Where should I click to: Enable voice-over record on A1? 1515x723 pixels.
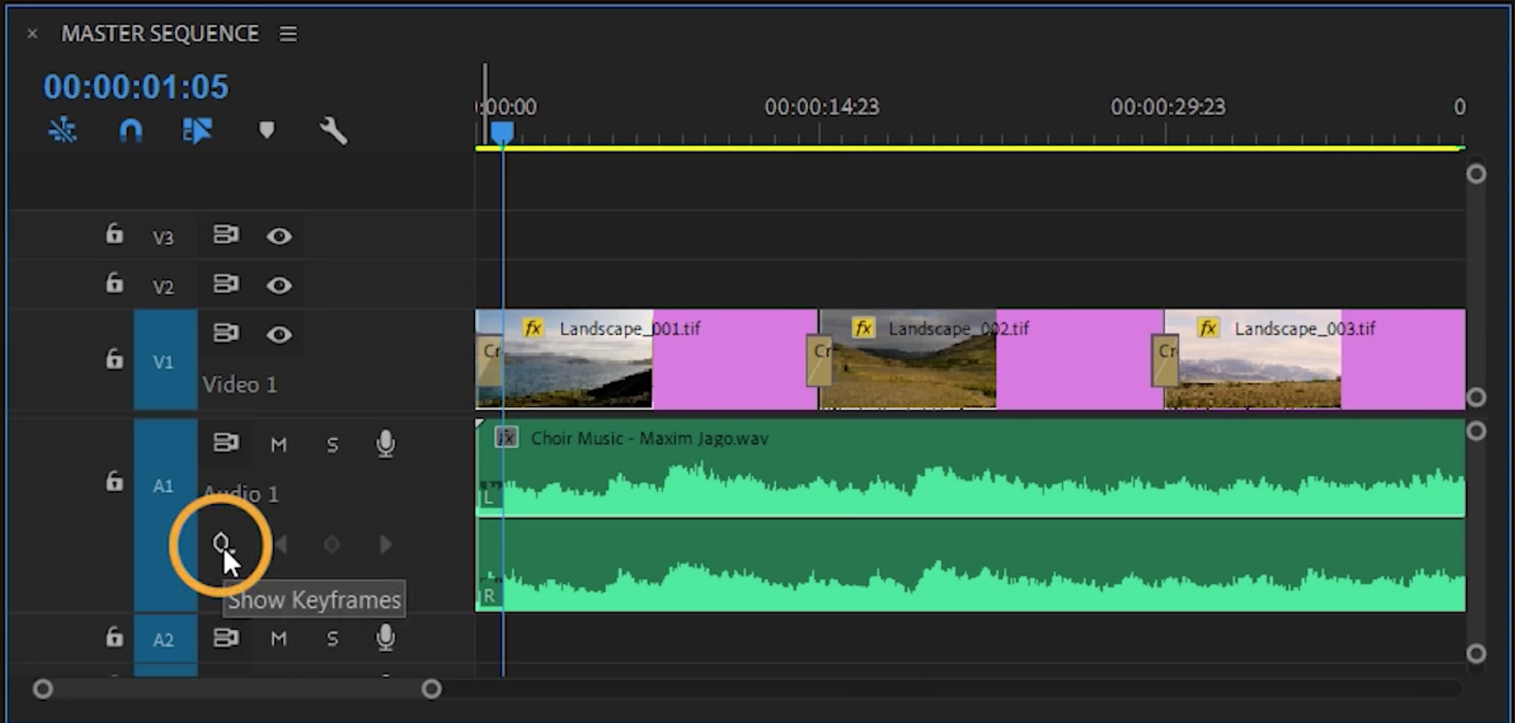click(x=385, y=444)
